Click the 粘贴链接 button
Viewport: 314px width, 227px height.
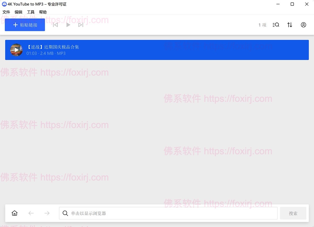[25, 25]
